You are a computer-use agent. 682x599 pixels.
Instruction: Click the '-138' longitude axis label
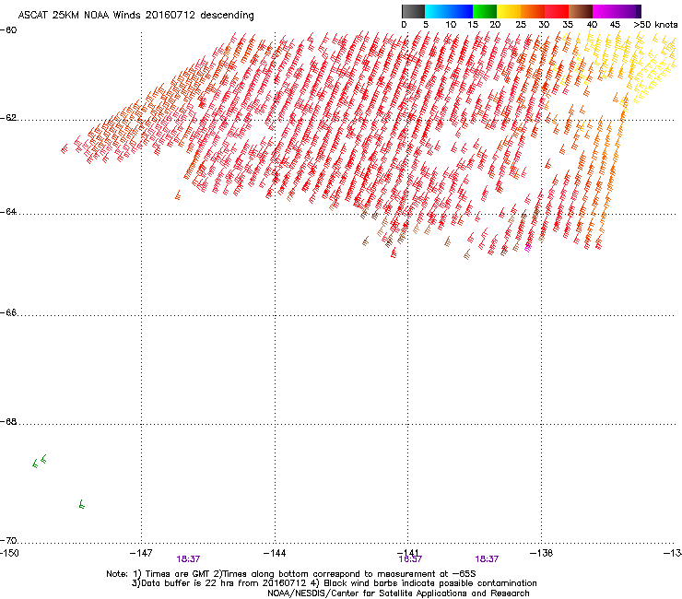tap(542, 553)
